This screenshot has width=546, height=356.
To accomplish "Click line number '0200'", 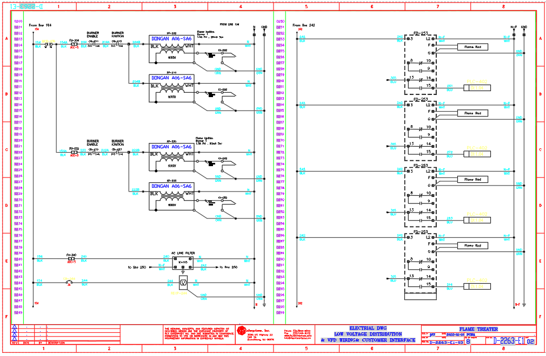I will [x=18, y=21].
